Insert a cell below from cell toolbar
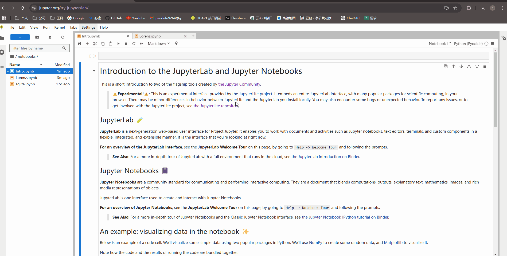Image resolution: width=507 pixels, height=256 pixels. click(477, 66)
